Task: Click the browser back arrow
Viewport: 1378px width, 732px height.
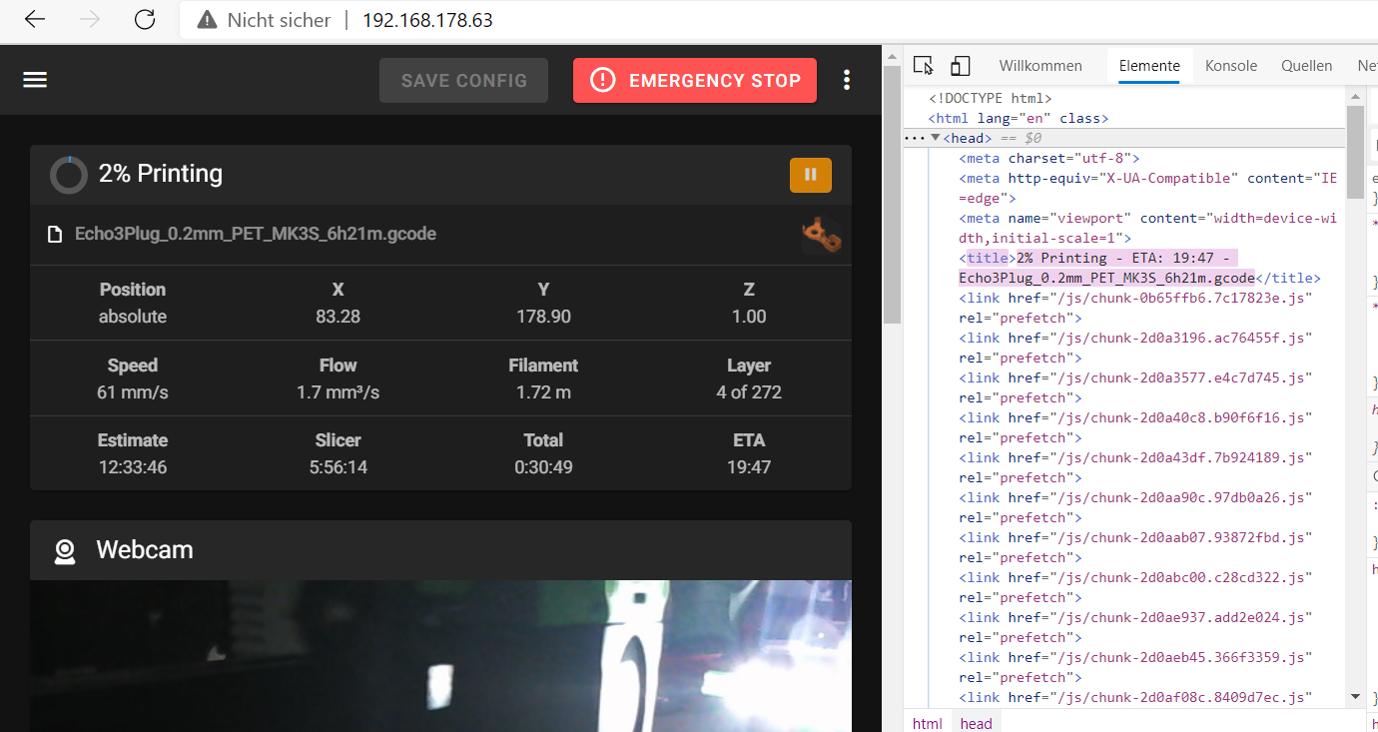Action: 35,20
